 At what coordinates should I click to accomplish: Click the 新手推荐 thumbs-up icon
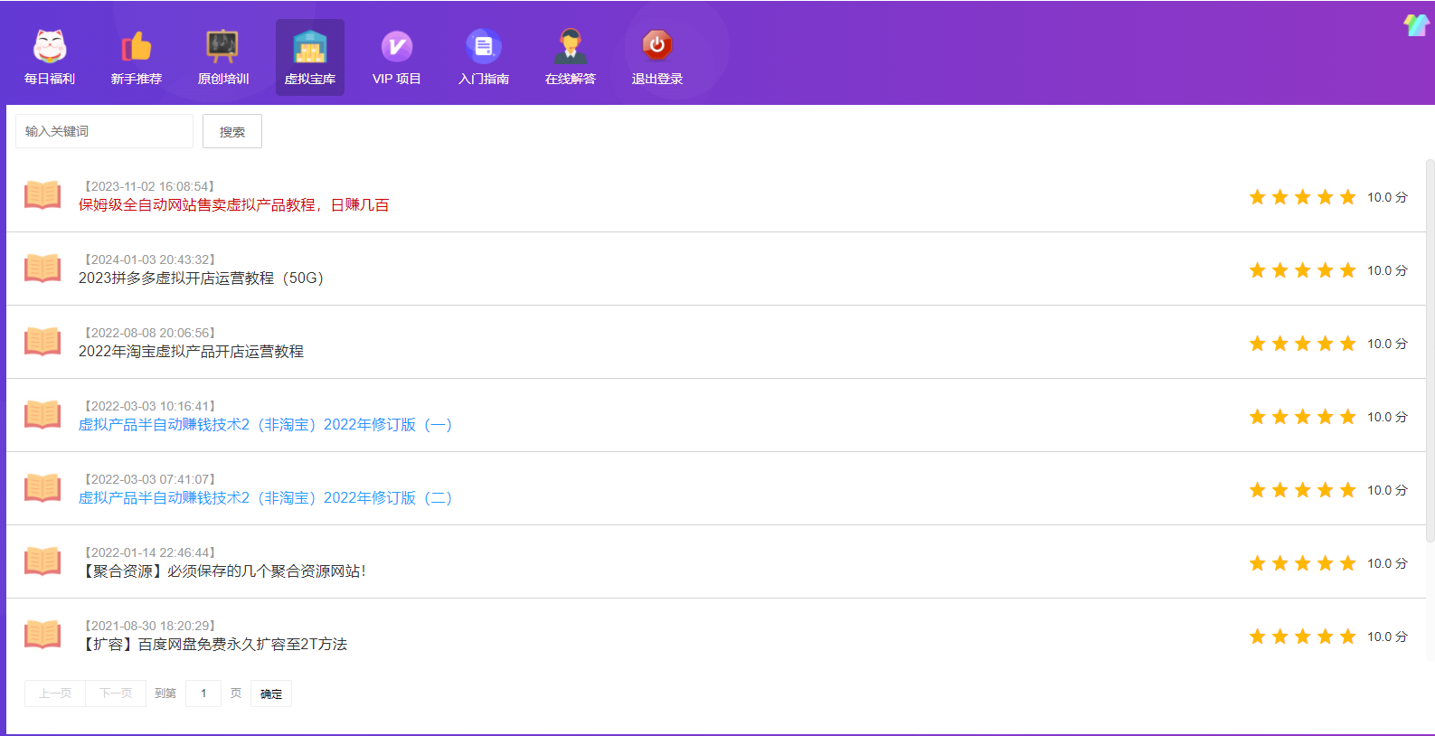tap(137, 47)
